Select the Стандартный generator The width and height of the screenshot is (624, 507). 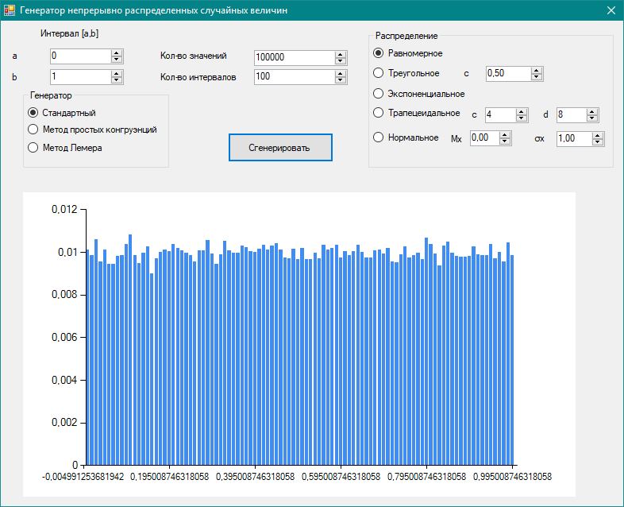click(x=62, y=113)
